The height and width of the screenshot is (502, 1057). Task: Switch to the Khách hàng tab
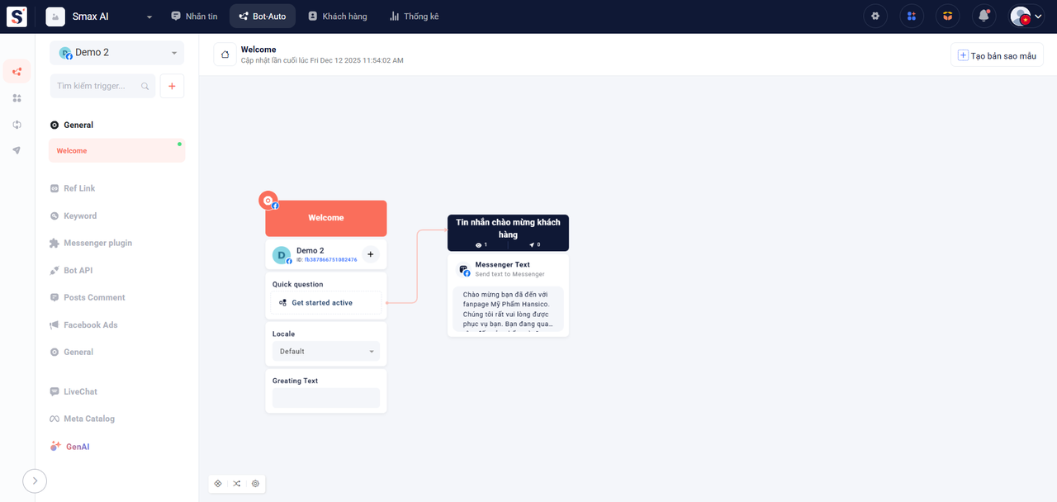pos(337,17)
